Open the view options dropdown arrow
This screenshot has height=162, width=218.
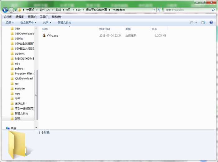click(x=196, y=22)
